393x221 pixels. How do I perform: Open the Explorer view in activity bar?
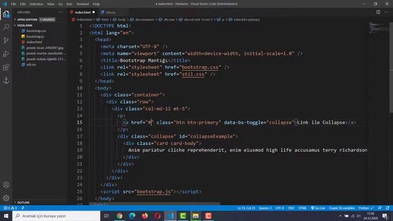[x=6, y=14]
